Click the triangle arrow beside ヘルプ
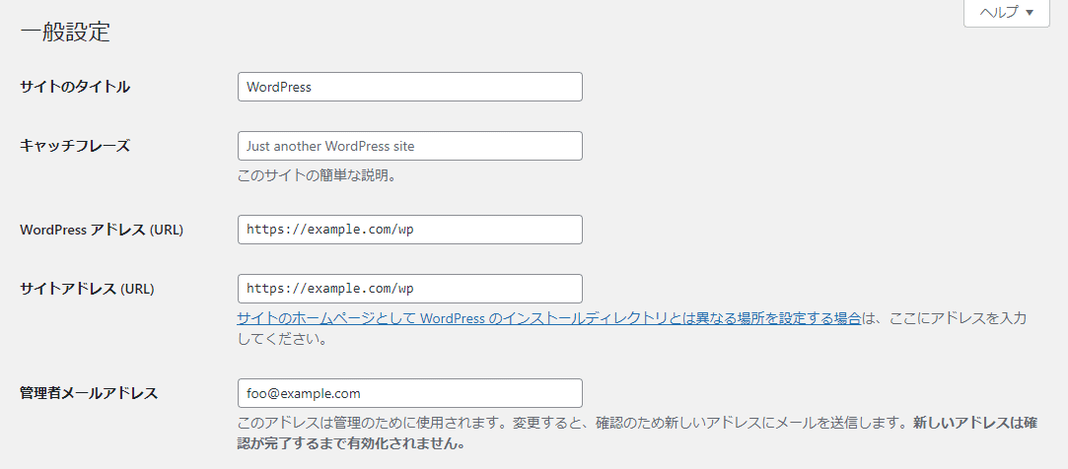 click(x=1030, y=13)
